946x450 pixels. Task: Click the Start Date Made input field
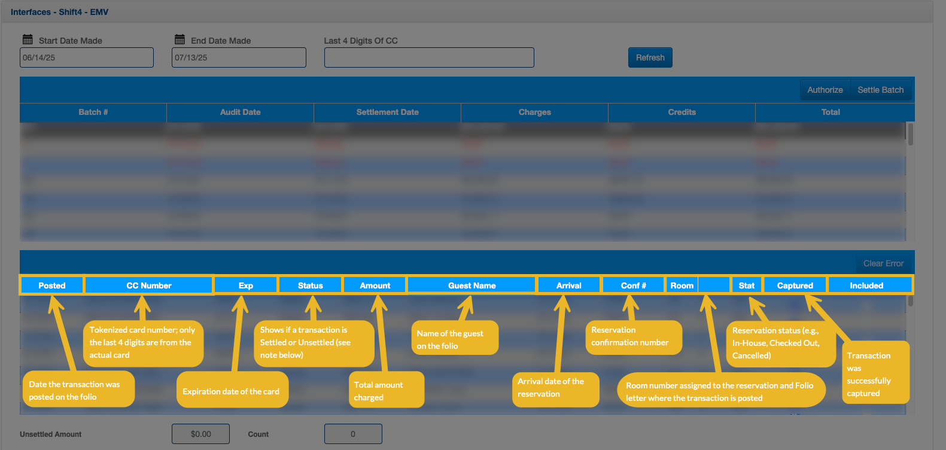coord(87,57)
